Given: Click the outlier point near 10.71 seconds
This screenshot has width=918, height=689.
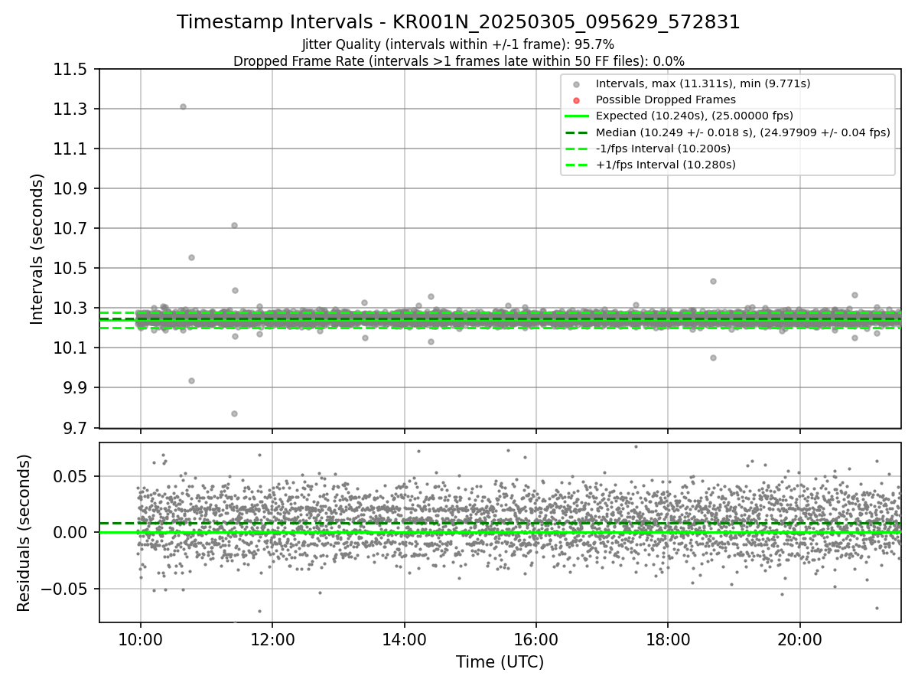Looking at the screenshot, I should click(x=234, y=225).
